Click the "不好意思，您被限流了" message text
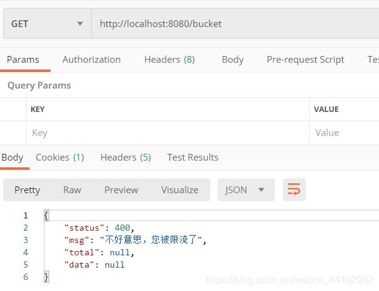The height and width of the screenshot is (291, 379). pyautogui.click(x=151, y=240)
